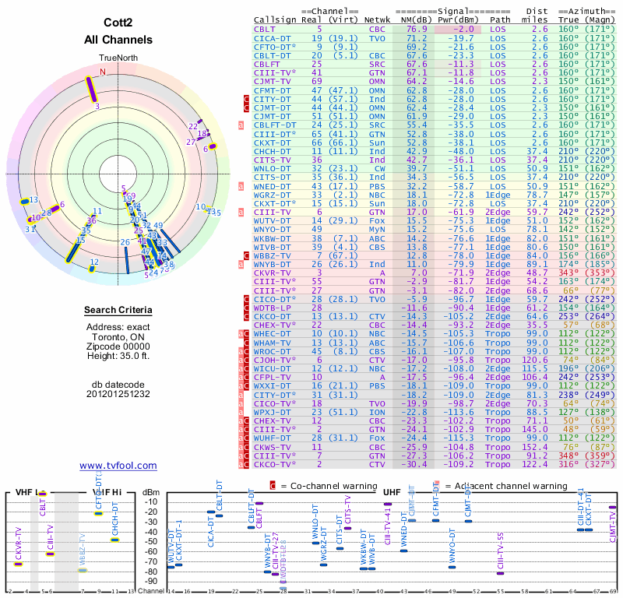
Task: Click the 'Co-channel warning' legend text
Action: click(x=334, y=486)
